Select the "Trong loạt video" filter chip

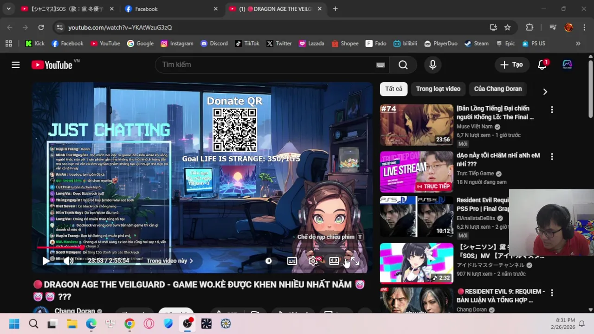438,89
